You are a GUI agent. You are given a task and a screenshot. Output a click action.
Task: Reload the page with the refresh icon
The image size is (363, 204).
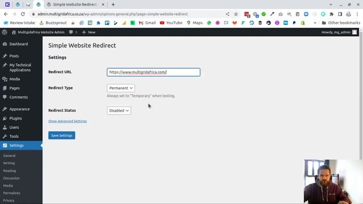[23, 14]
